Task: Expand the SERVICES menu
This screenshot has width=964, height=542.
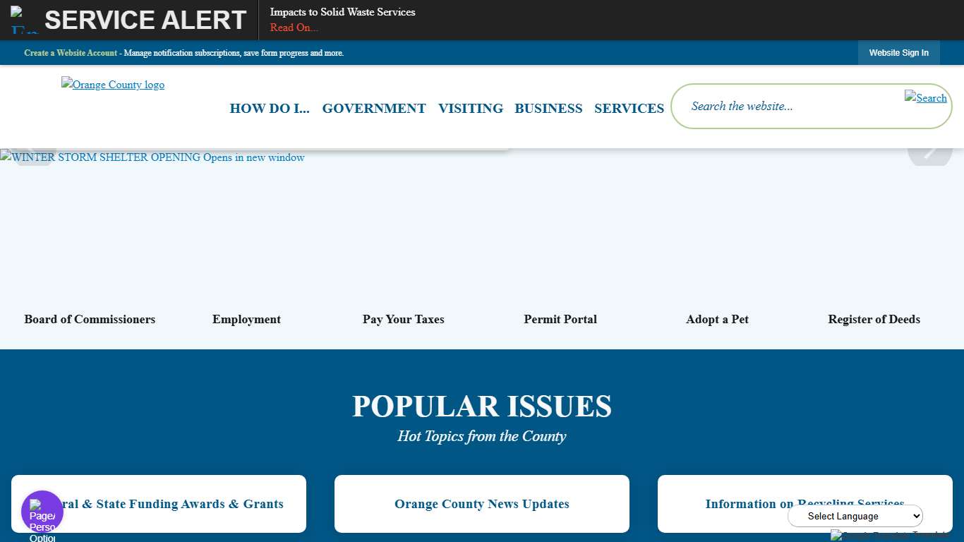Action: coord(629,108)
